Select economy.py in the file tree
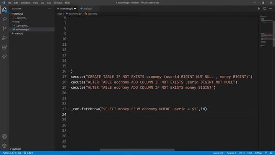This screenshot has width=275, height=155. pyautogui.click(x=22, y=30)
